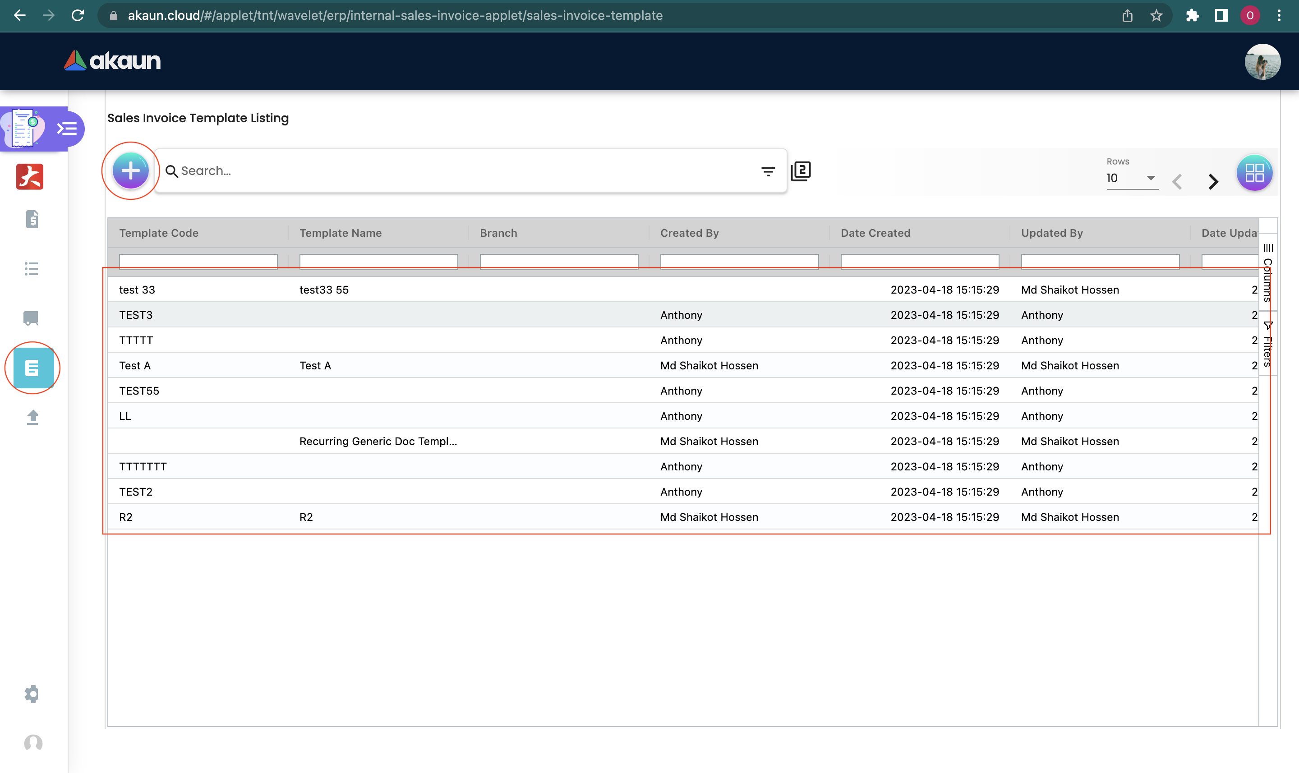Click the plus button to add template
Image resolution: width=1299 pixels, height=773 pixels.
pyautogui.click(x=130, y=171)
